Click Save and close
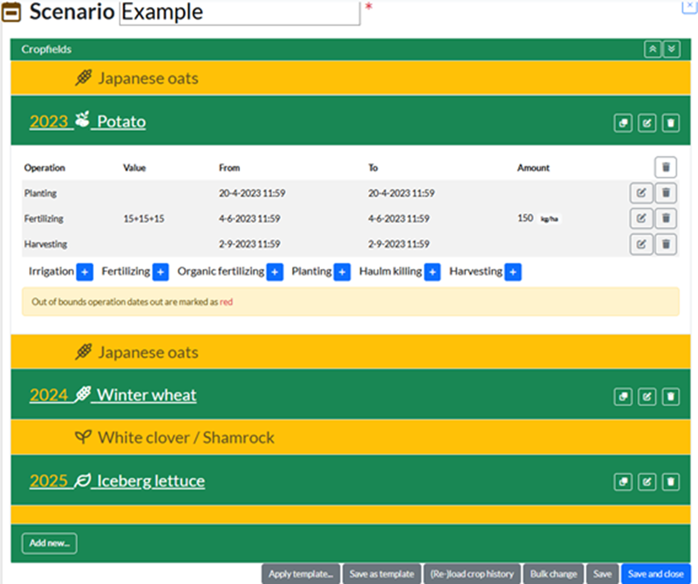 tap(656, 574)
